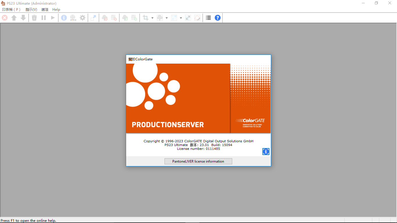The width and height of the screenshot is (397, 223).
Task: Click the blue question mark help icon
Action: (x=218, y=18)
